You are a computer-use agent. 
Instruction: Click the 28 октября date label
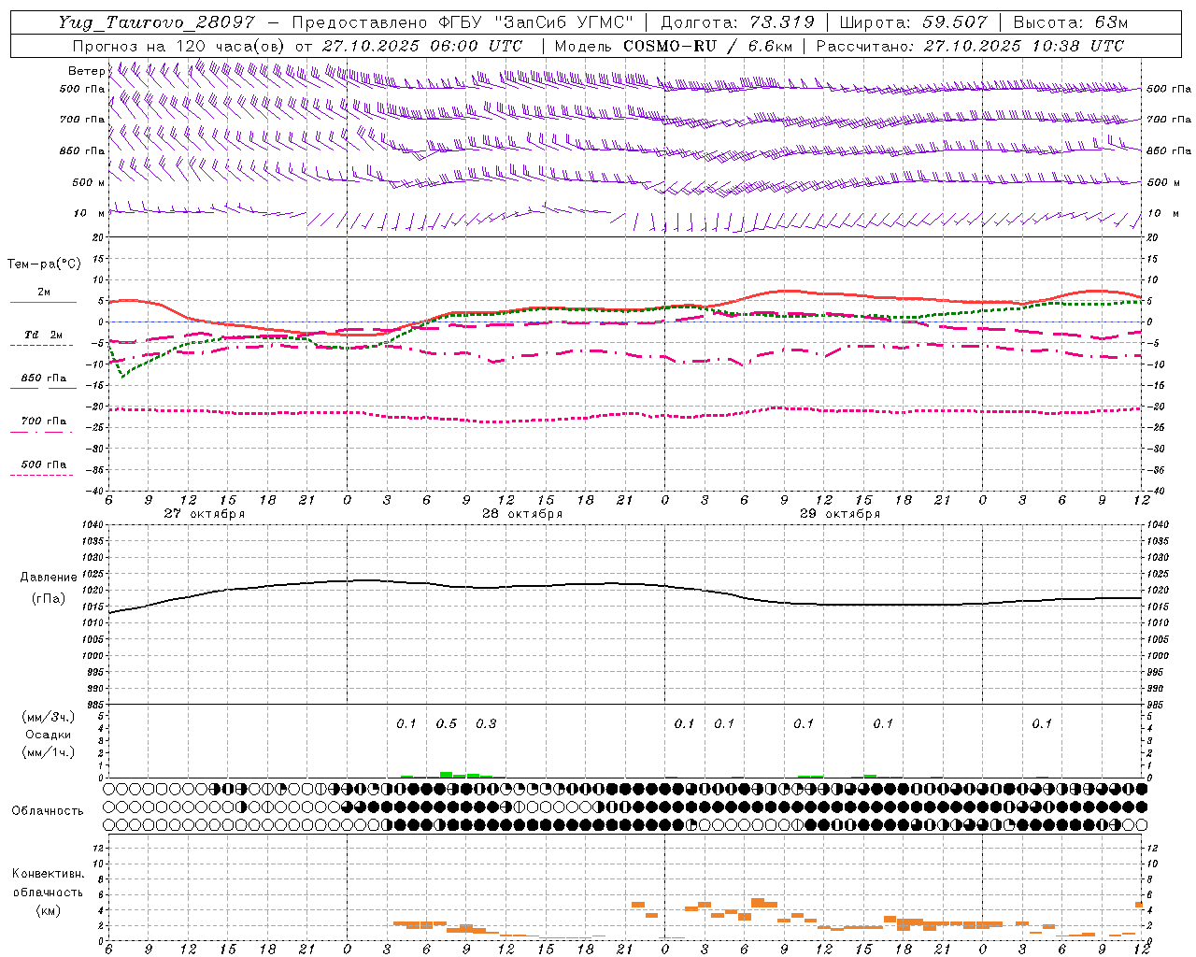click(x=522, y=514)
